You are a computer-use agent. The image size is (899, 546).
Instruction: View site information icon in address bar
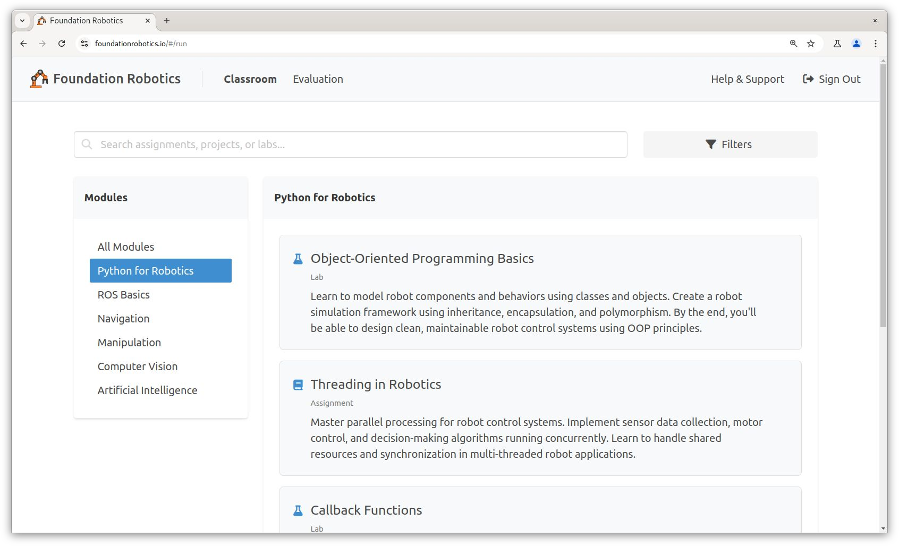pos(84,44)
